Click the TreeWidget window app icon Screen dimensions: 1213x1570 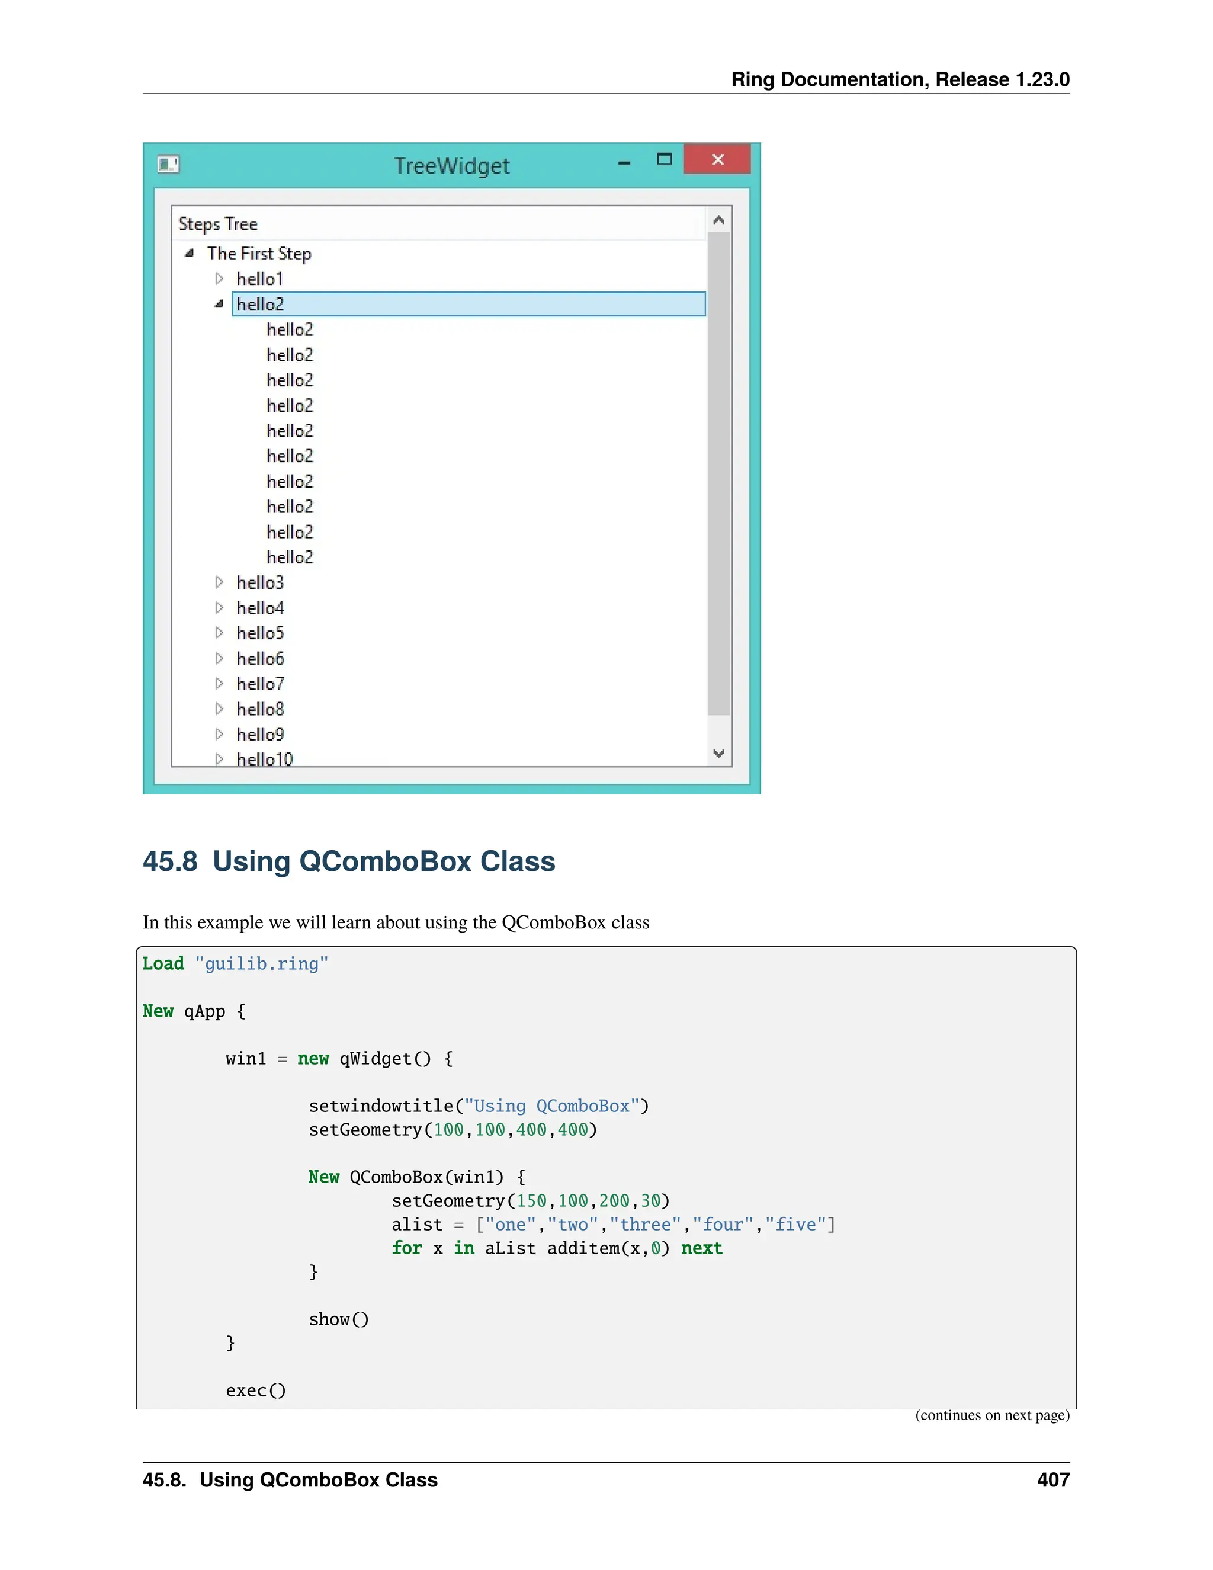168,165
